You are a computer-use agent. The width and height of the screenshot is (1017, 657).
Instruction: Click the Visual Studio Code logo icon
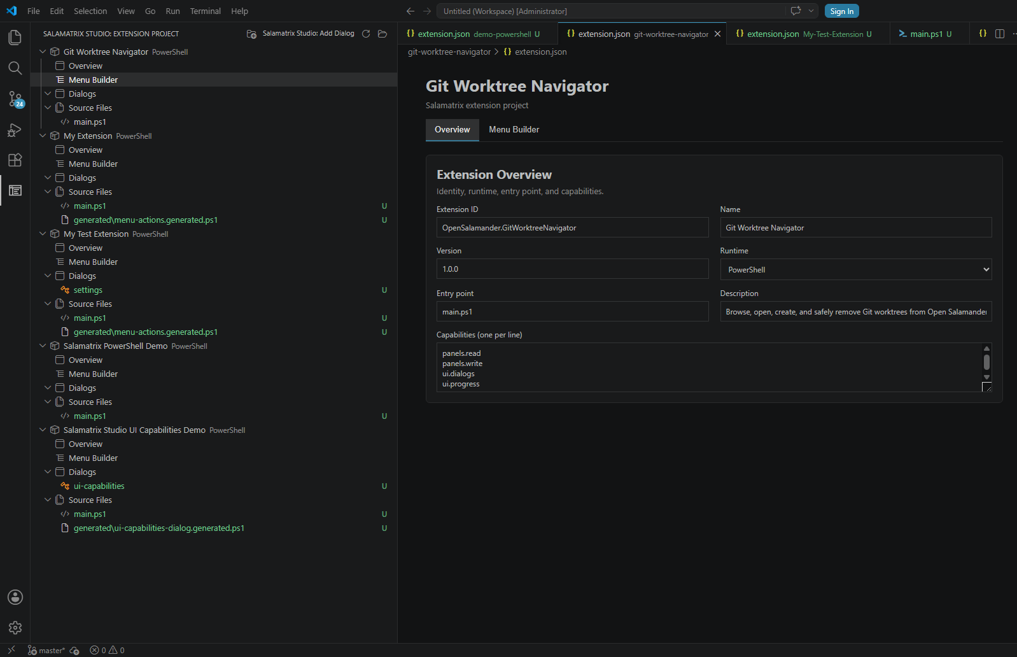tap(11, 11)
